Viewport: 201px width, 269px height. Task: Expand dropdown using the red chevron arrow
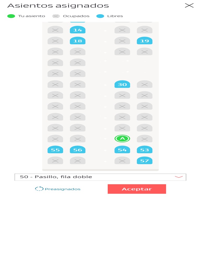coord(179,177)
